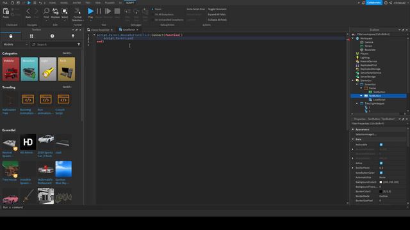This screenshot has height=230, width=410.
Task: Collapse the Appearance properties section
Action: (353, 130)
